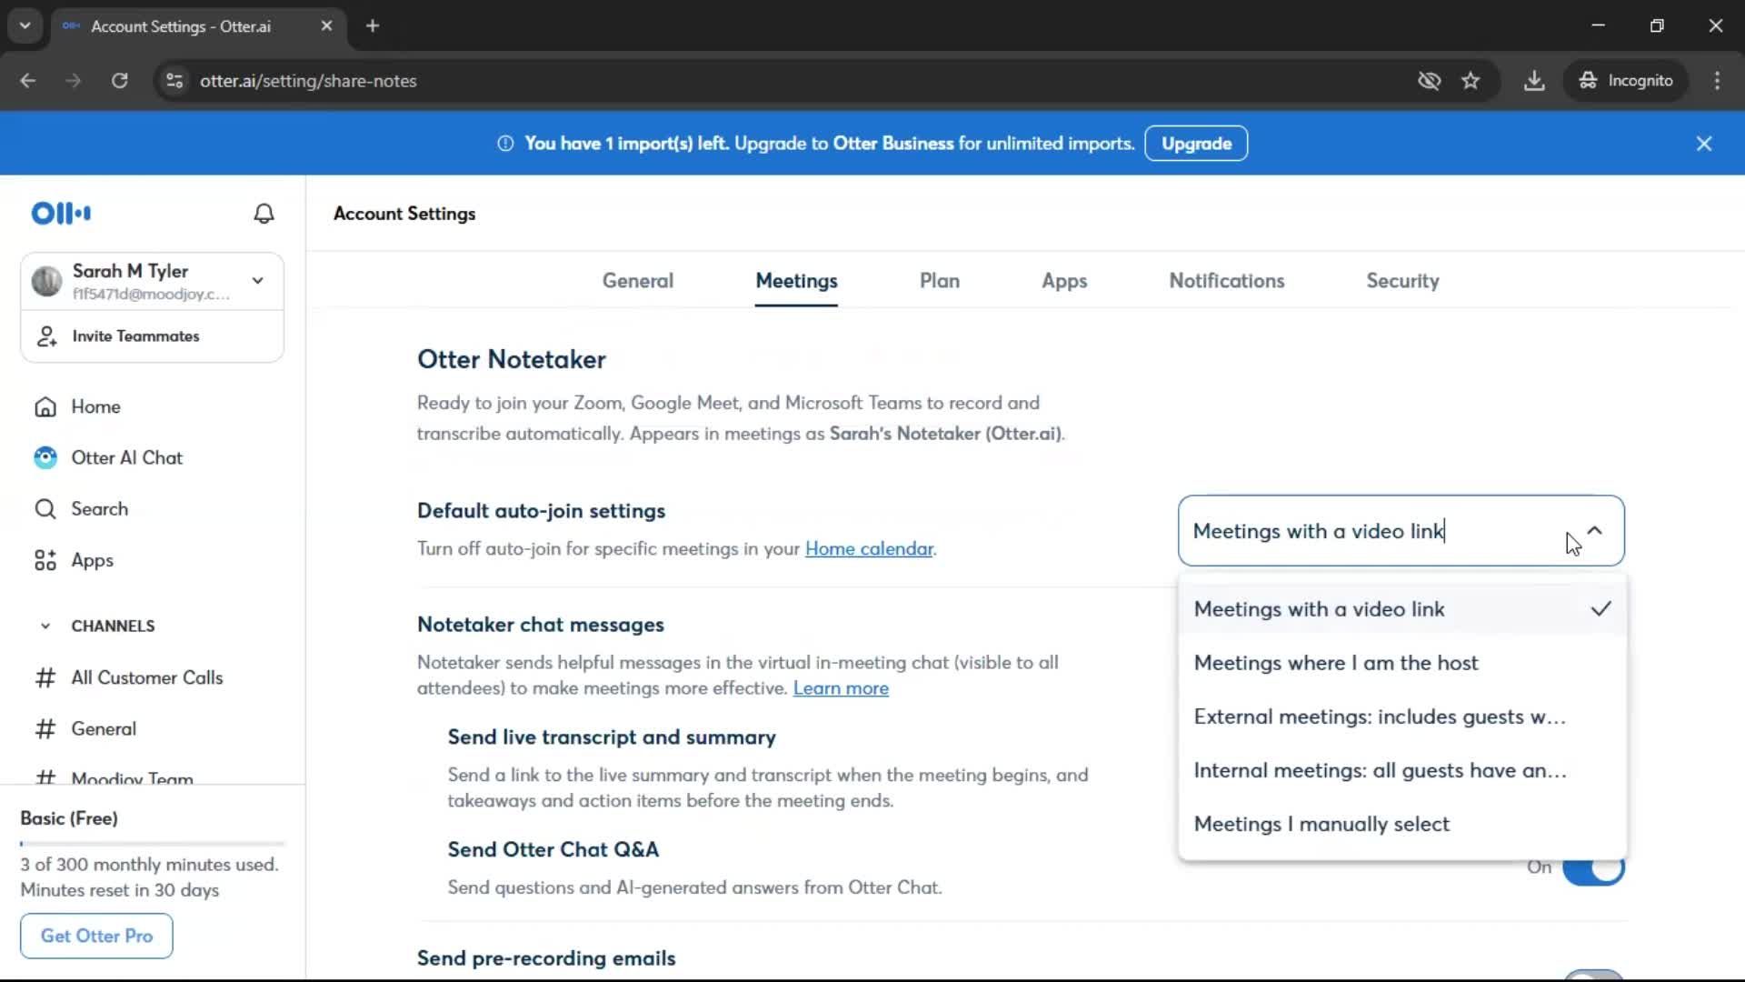Viewport: 1745px width, 982px height.
Task: Open Otter AI Chat icon
Action: pos(45,457)
